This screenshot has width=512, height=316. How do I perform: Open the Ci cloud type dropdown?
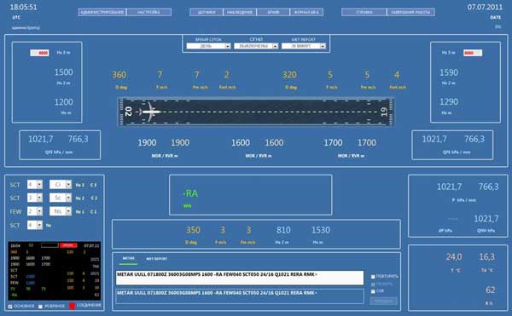click(x=61, y=185)
